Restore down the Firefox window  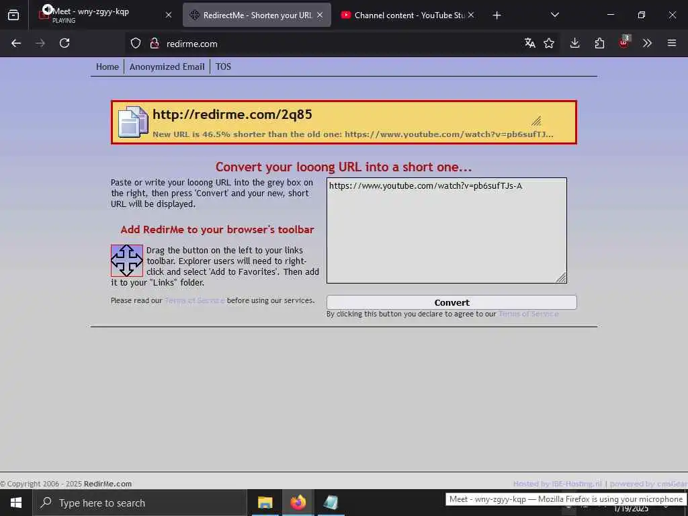(642, 15)
